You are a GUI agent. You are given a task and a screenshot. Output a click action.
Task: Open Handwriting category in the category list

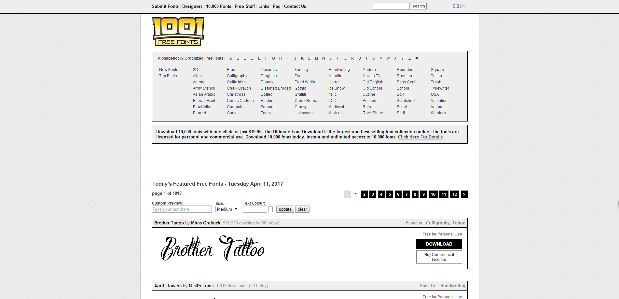pyautogui.click(x=339, y=70)
